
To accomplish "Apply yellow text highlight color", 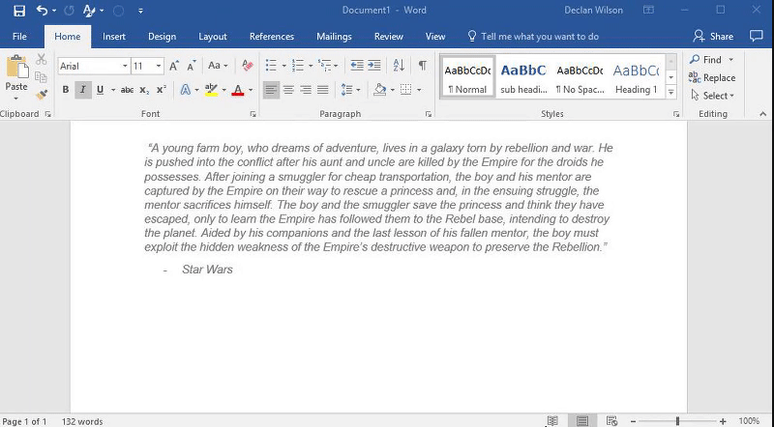I will (211, 90).
